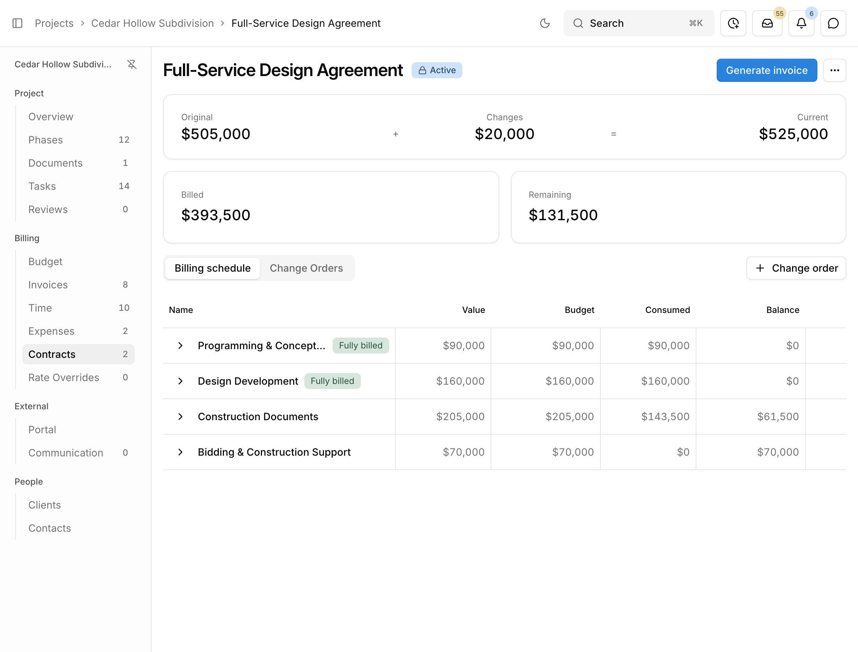
Task: Click the $143,500 consumed value
Action: coord(665,417)
